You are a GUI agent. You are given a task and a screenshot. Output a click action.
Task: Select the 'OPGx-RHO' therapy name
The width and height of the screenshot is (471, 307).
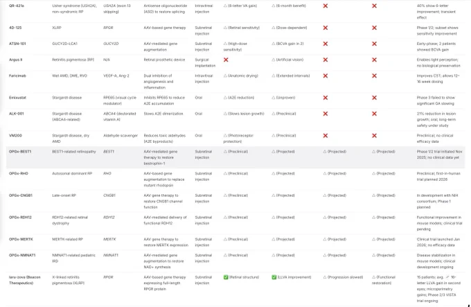point(18,174)
